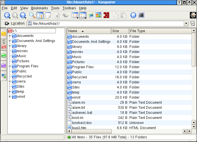Open location history dropdown arrow
This screenshot has height=142, width=197.
(186, 23)
